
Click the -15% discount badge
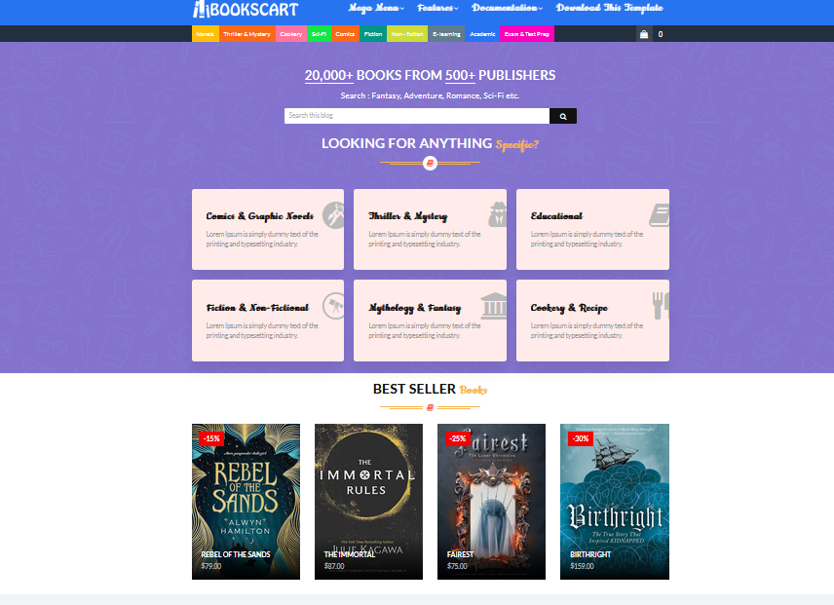[x=211, y=438]
